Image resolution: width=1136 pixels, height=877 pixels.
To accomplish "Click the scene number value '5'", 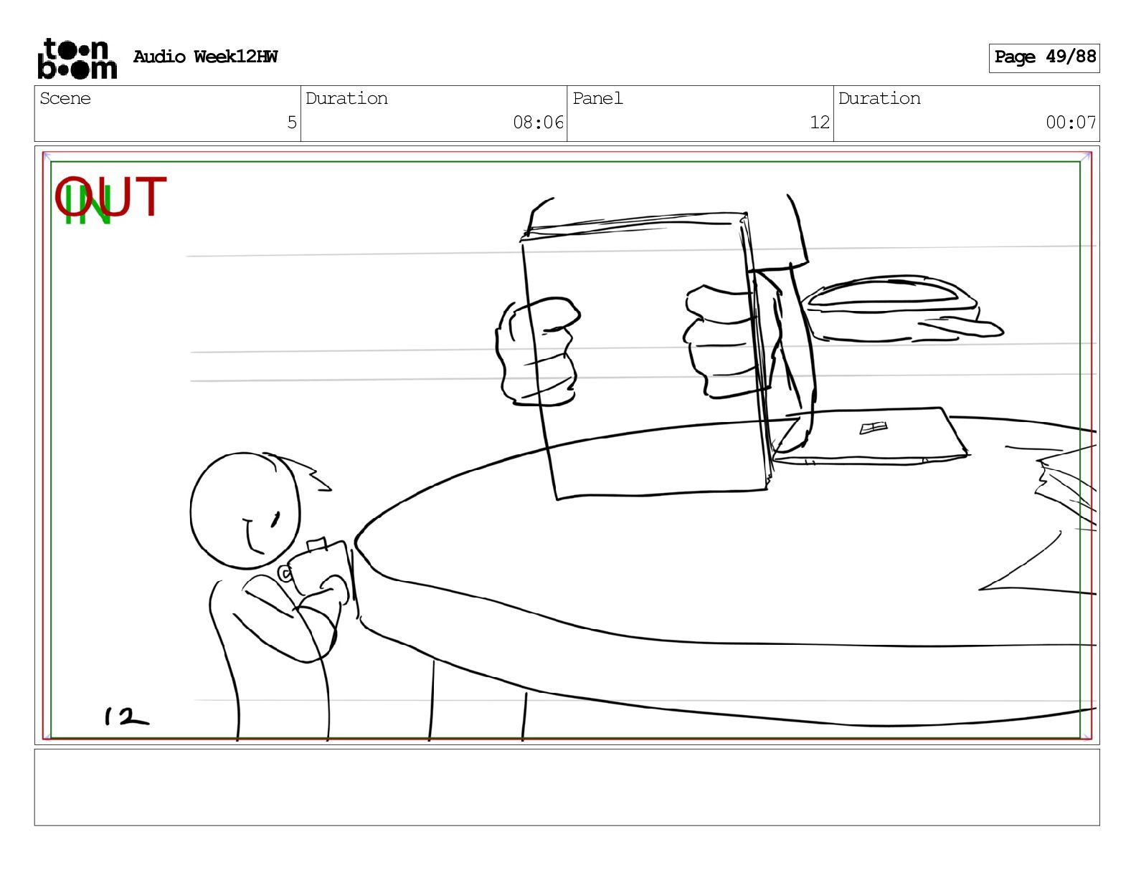I will pos(292,123).
